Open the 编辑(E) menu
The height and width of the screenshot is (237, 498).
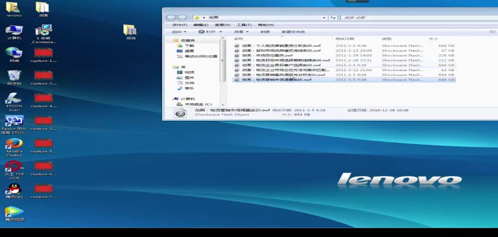click(201, 25)
